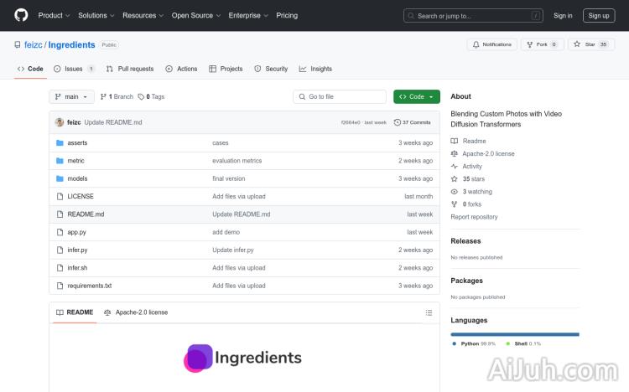Open the LICENSE file
Screen dimensions: 629x392
(x=81, y=196)
